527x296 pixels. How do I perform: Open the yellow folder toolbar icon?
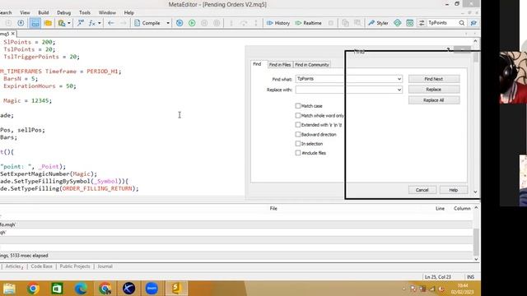click(x=48, y=23)
